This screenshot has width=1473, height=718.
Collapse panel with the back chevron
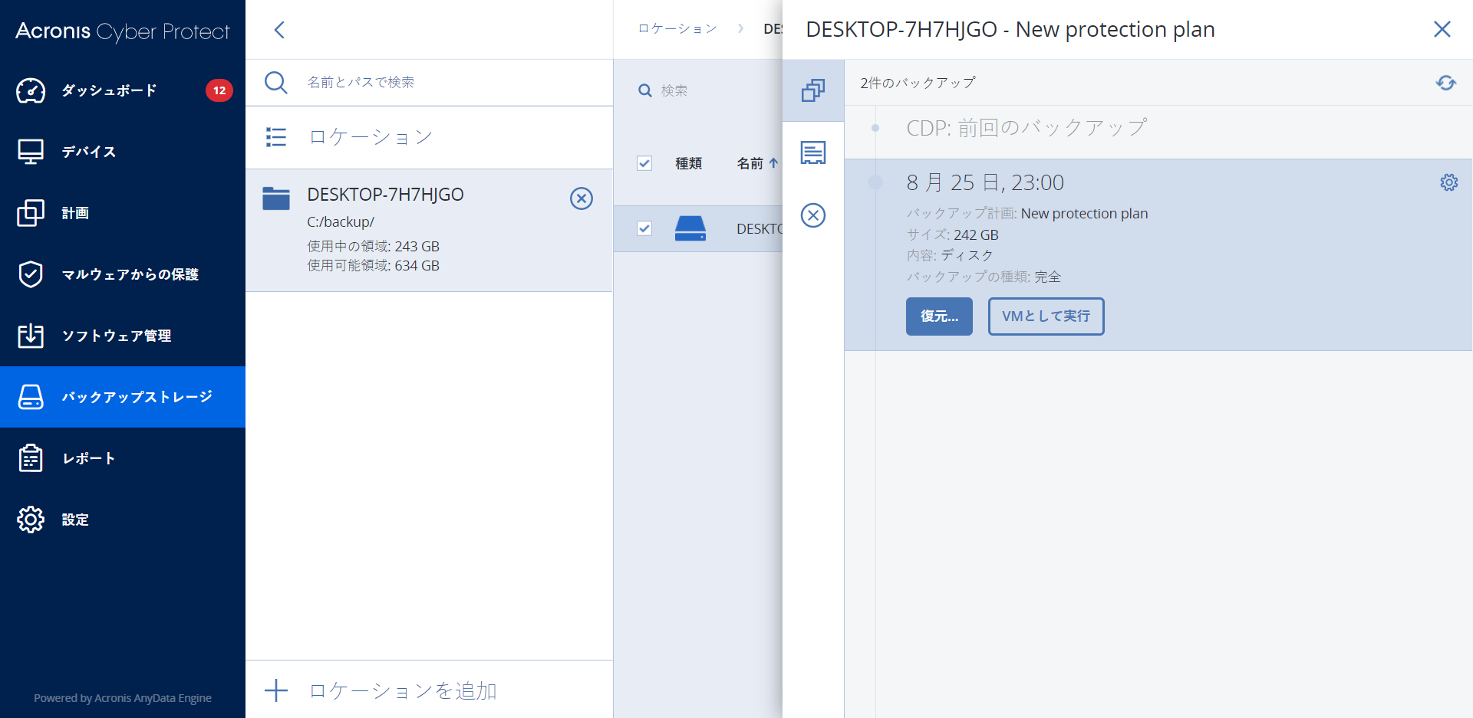279,30
